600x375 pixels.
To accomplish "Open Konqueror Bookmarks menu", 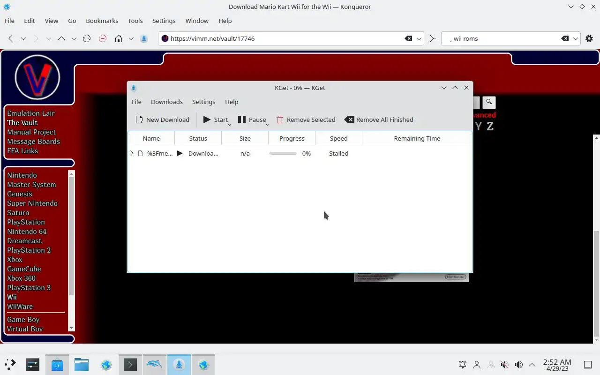I will click(x=102, y=21).
